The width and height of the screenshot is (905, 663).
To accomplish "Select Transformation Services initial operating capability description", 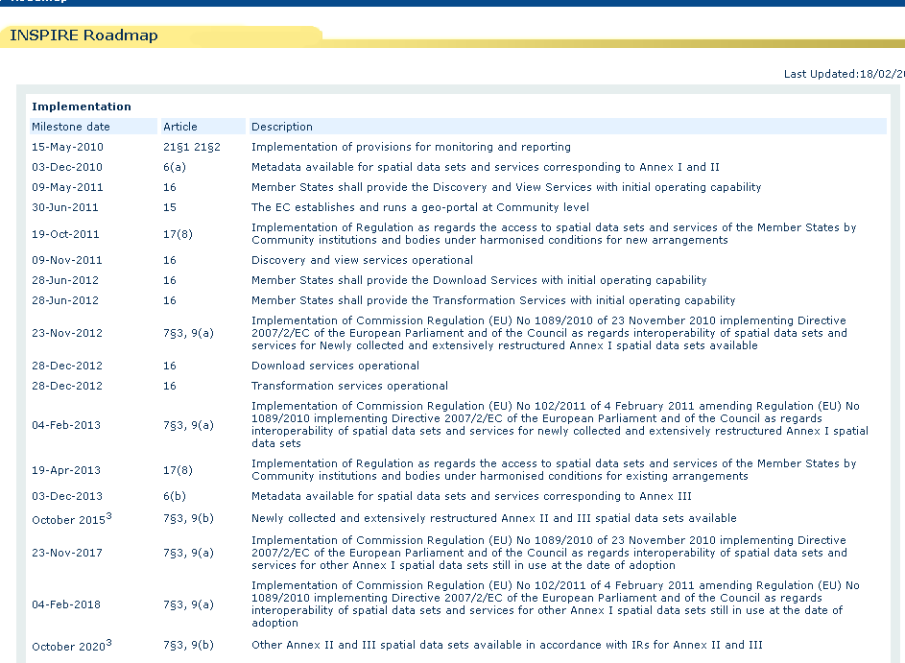I will 493,300.
